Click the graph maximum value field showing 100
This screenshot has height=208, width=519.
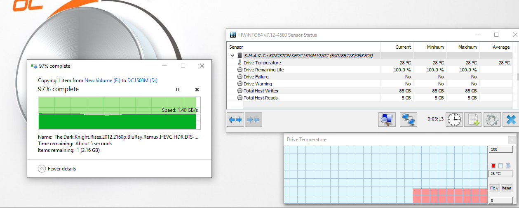click(501, 149)
